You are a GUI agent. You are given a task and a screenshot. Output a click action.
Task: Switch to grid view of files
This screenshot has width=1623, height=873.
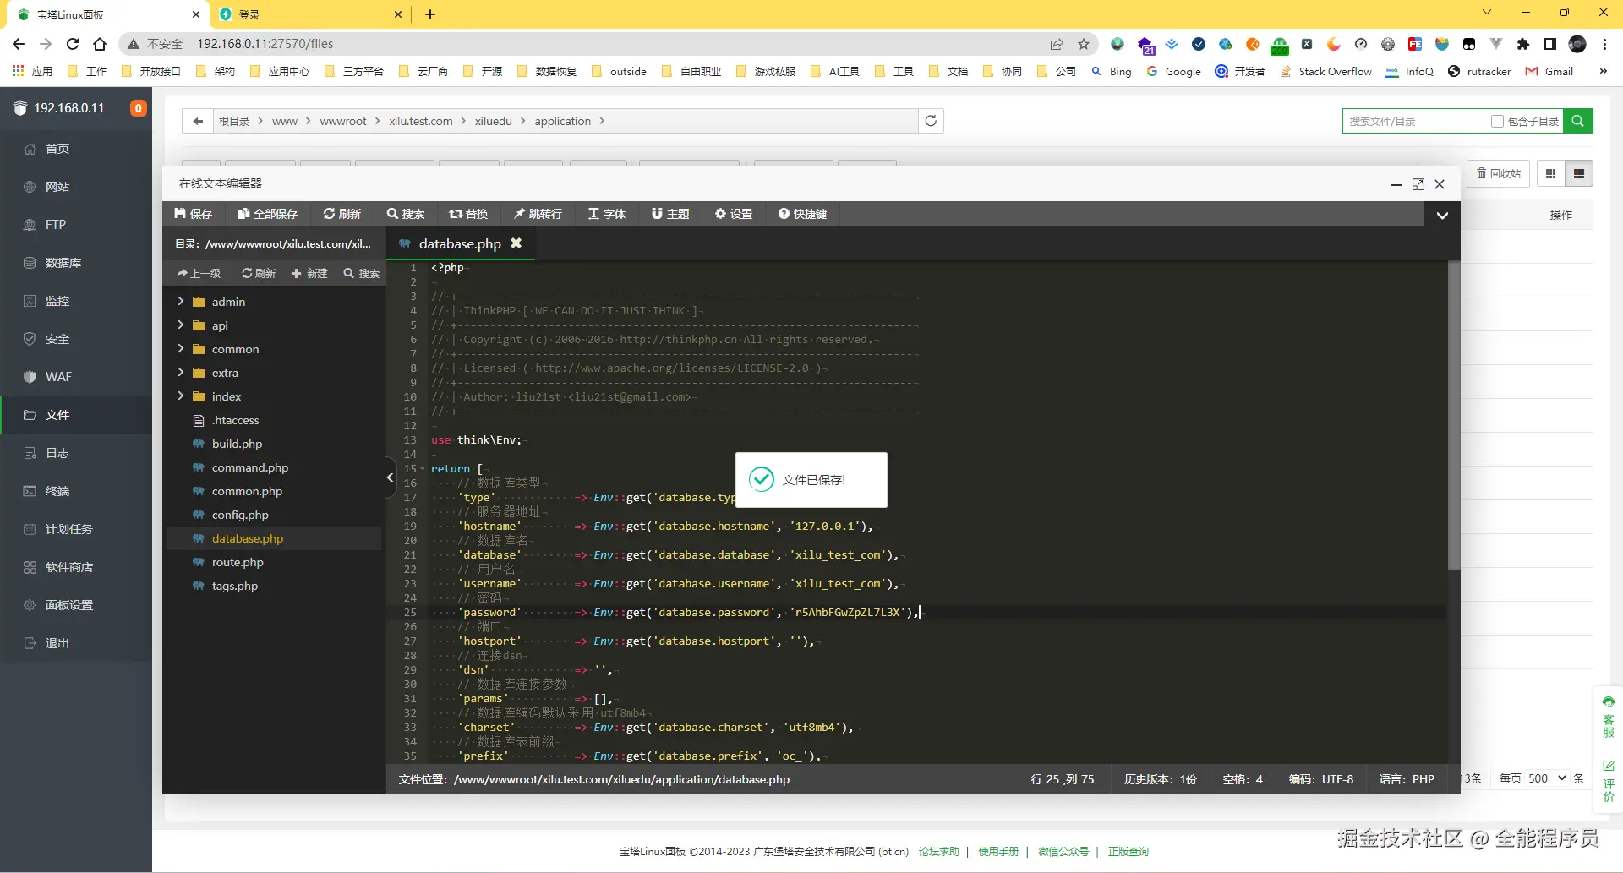coord(1550,173)
